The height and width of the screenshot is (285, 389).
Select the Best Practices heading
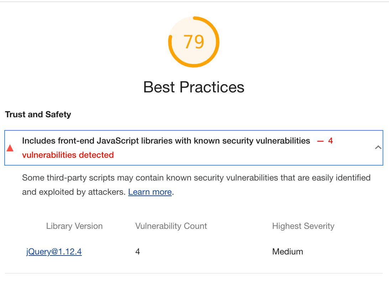(x=194, y=87)
